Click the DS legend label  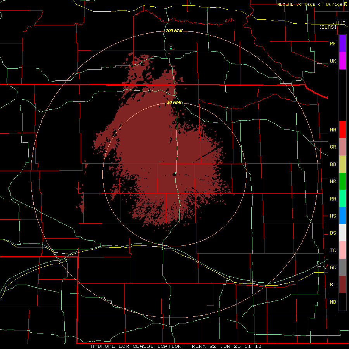[333, 233]
